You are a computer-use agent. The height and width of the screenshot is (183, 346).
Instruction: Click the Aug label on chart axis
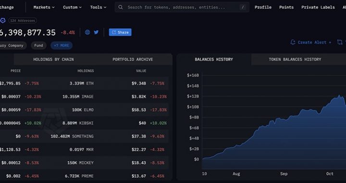236,174
